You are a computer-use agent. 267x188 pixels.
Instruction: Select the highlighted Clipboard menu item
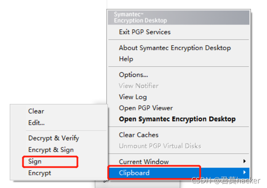[x=178, y=173]
